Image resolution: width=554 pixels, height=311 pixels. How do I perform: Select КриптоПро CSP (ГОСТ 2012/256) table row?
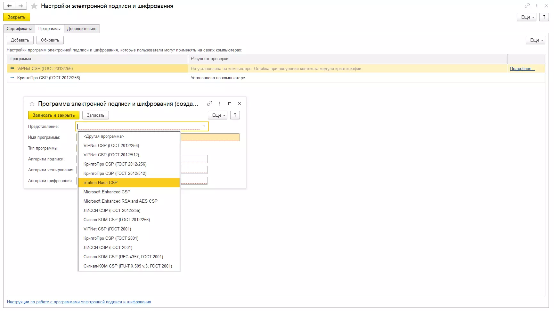coord(276,78)
